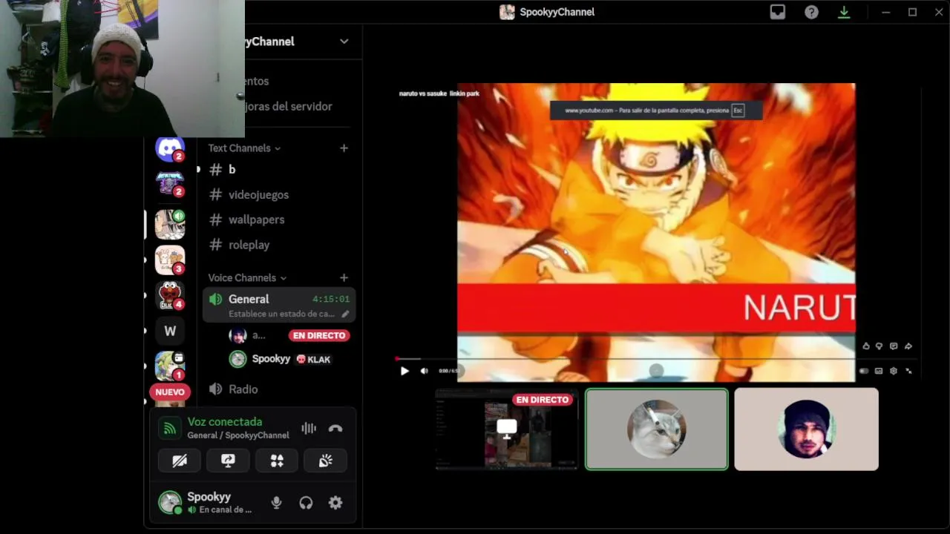Open the Spookyy user profile panel
Screen dimensions: 950x534
[x=206, y=503]
